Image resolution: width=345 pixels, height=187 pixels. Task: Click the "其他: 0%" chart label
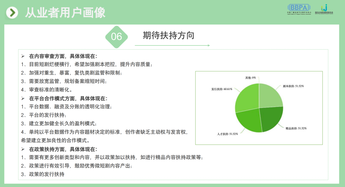point(250,78)
